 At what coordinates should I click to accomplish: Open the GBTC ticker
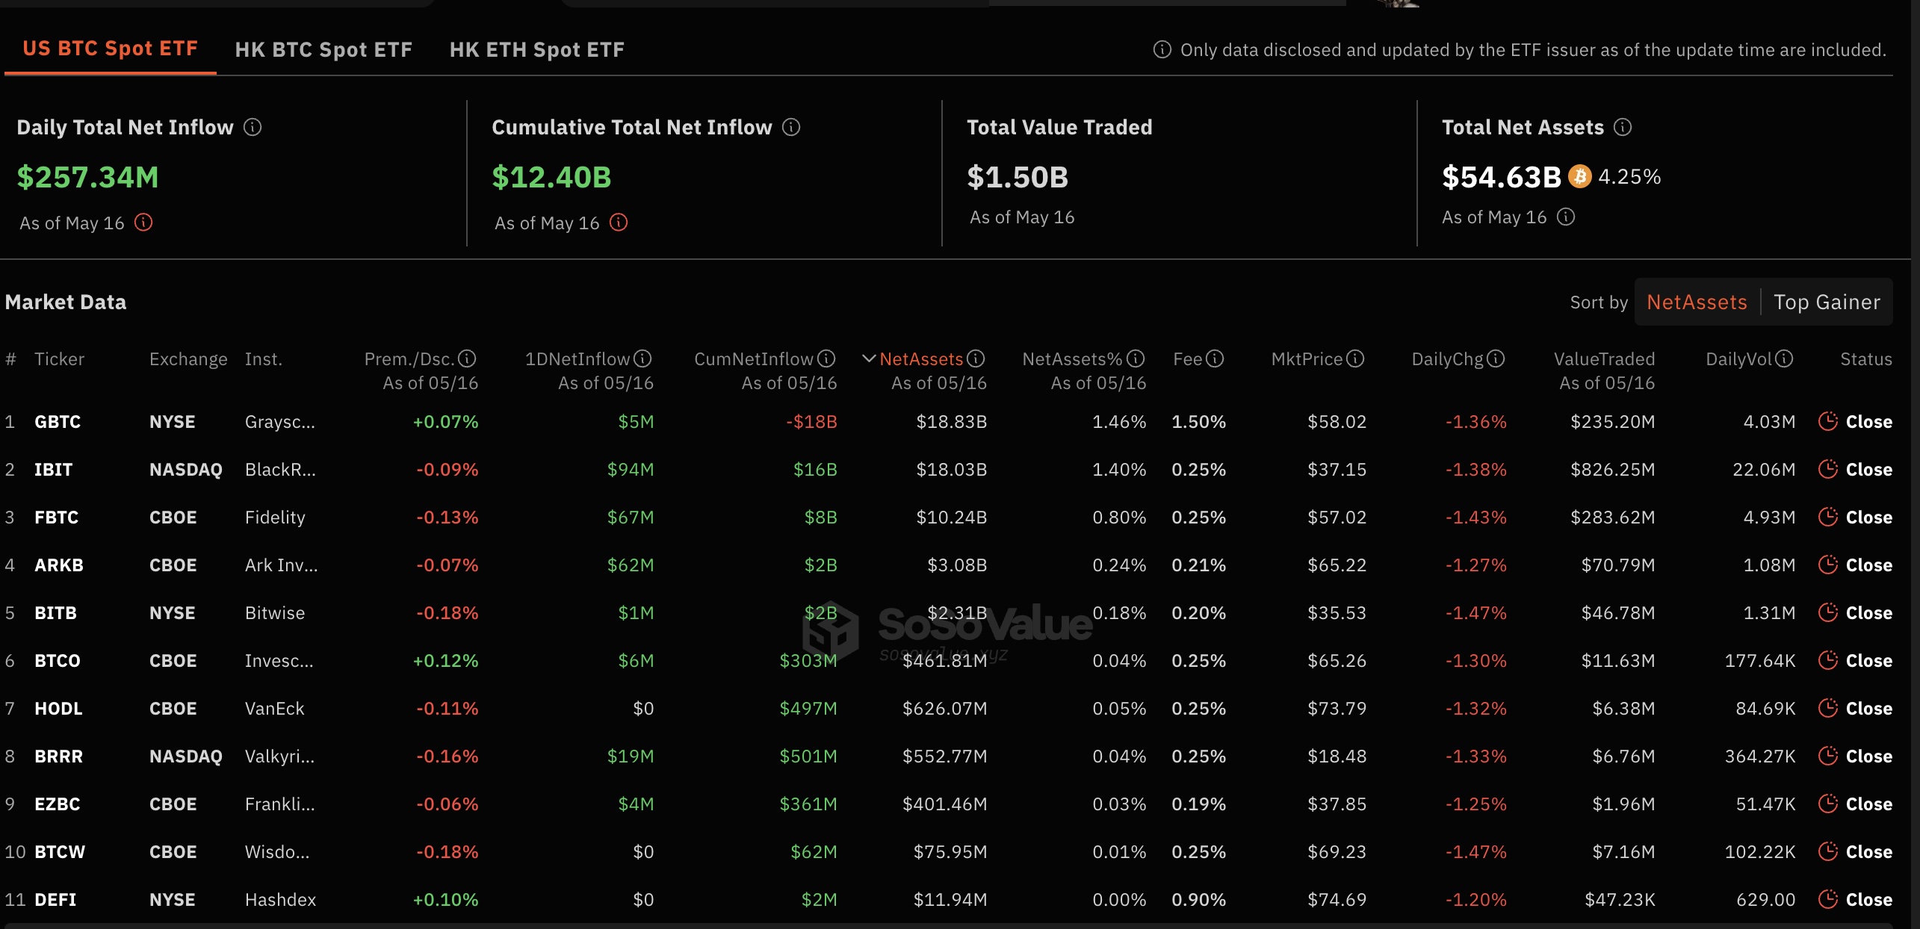(58, 422)
